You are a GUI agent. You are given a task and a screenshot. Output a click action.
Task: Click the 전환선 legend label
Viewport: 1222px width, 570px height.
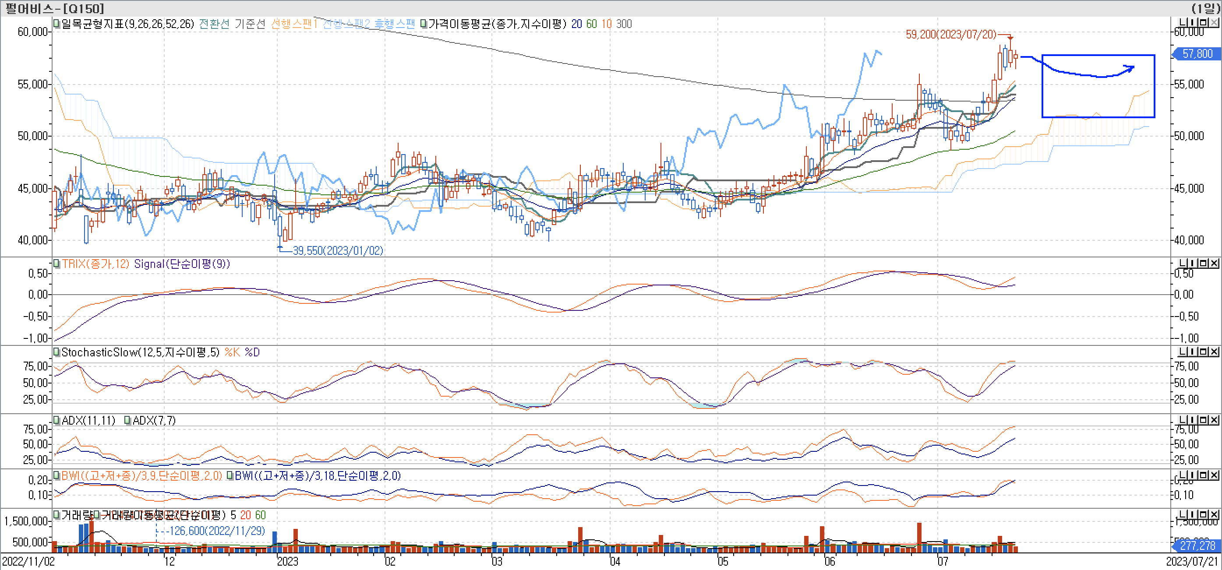214,24
